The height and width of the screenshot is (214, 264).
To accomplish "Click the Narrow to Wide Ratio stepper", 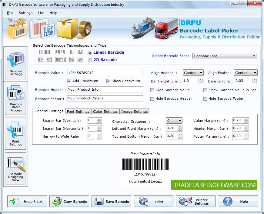I will pyautogui.click(x=99, y=136).
